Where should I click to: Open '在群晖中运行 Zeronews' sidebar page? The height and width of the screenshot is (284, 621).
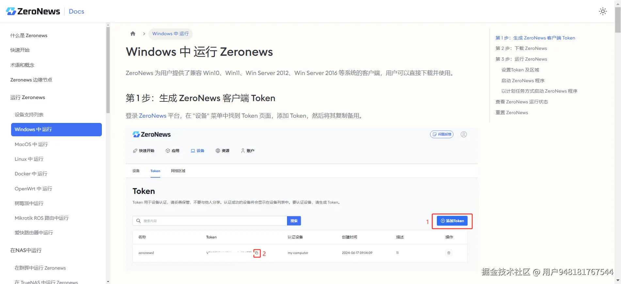(x=40, y=268)
